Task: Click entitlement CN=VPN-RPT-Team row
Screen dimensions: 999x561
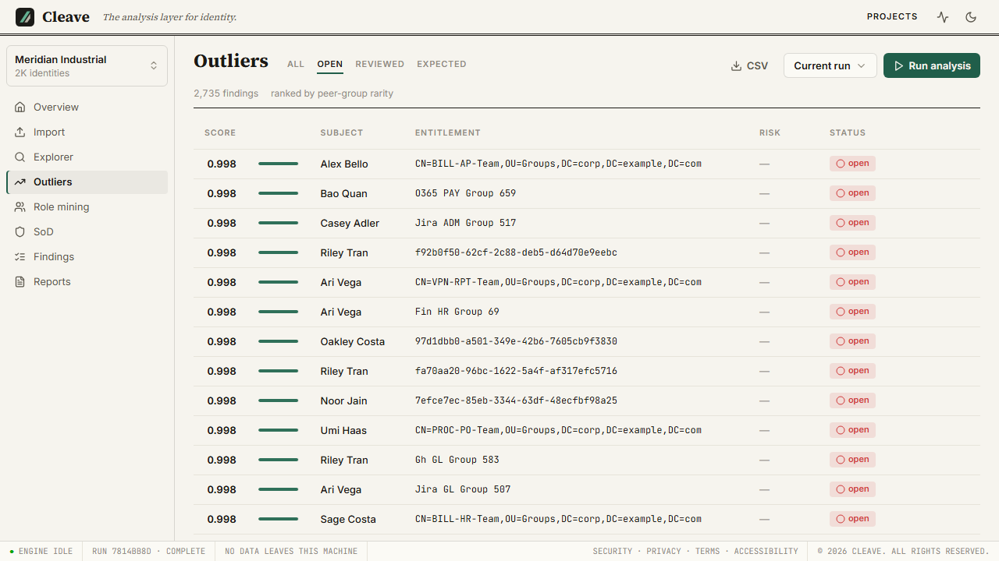Action: [558, 282]
